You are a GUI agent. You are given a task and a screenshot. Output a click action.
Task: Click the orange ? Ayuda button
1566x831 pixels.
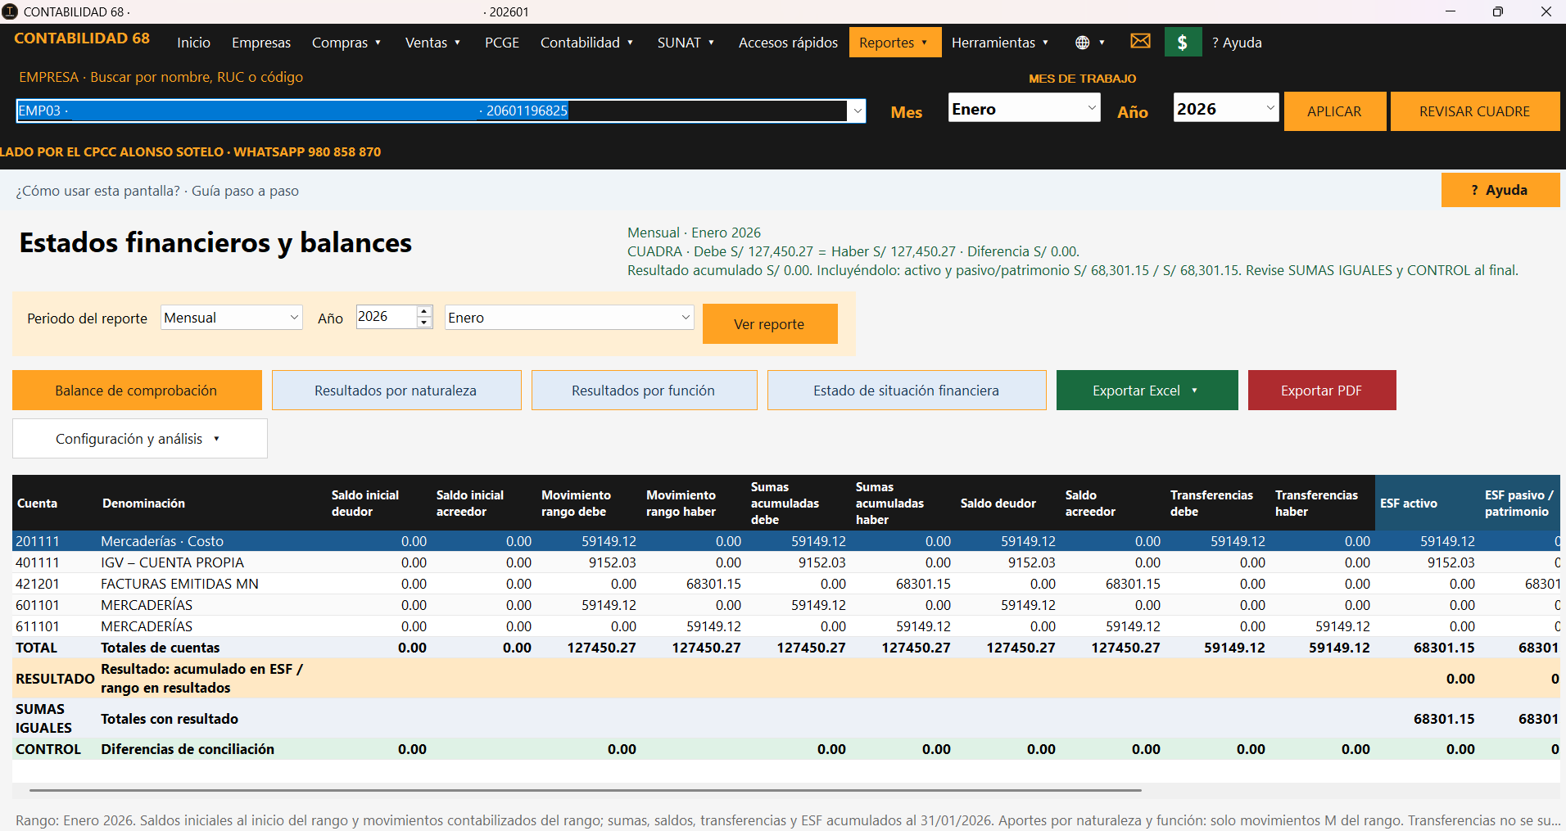(1500, 190)
